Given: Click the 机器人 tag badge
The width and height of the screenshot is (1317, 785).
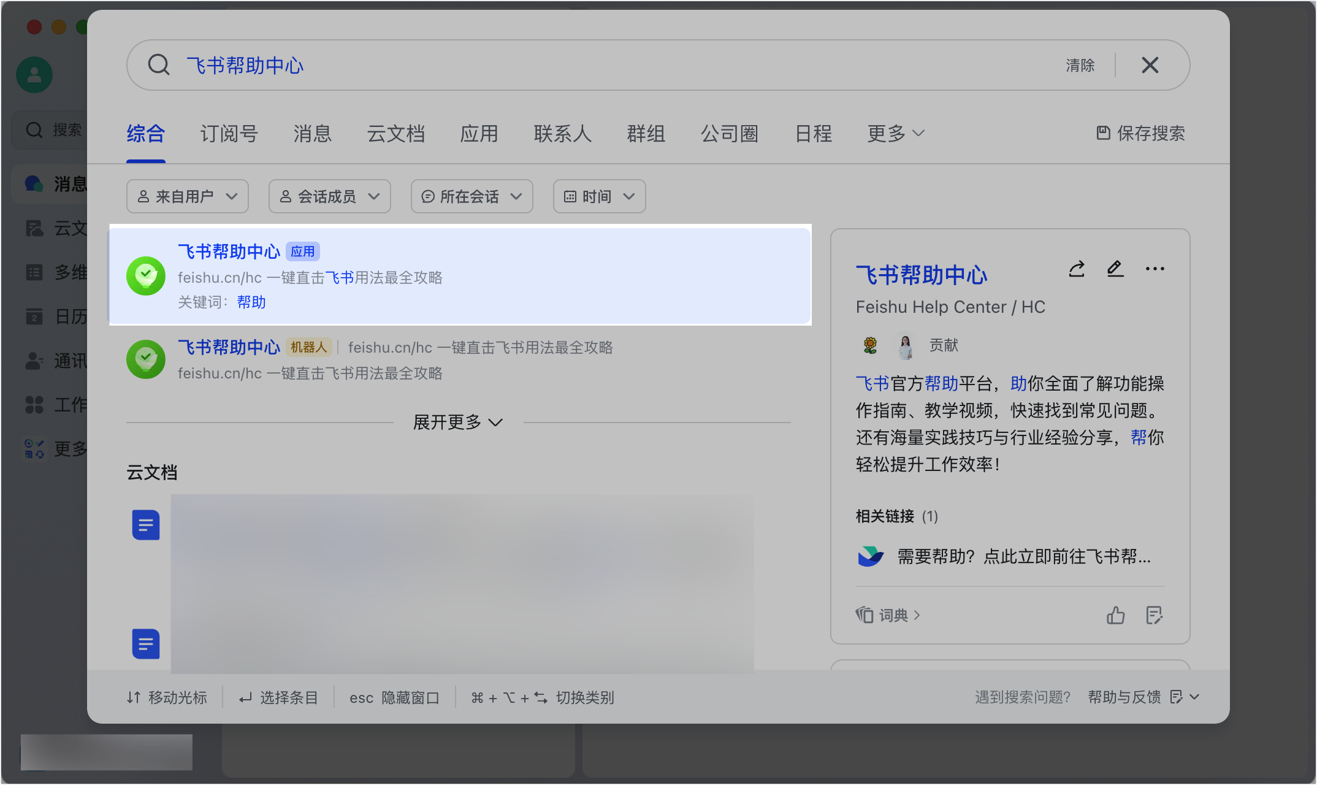Looking at the screenshot, I should (308, 347).
